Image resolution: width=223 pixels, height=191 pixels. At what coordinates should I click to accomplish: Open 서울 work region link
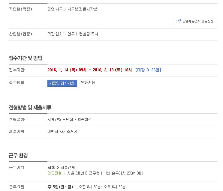51,167
